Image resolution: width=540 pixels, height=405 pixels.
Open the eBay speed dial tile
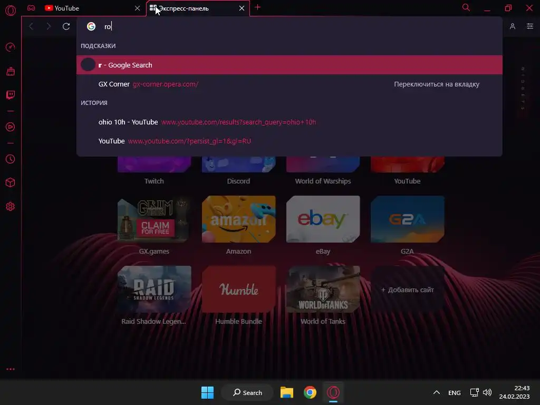tap(323, 219)
